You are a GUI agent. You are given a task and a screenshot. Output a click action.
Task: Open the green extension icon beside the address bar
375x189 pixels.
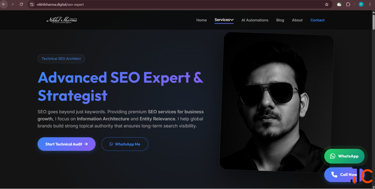(339, 4)
